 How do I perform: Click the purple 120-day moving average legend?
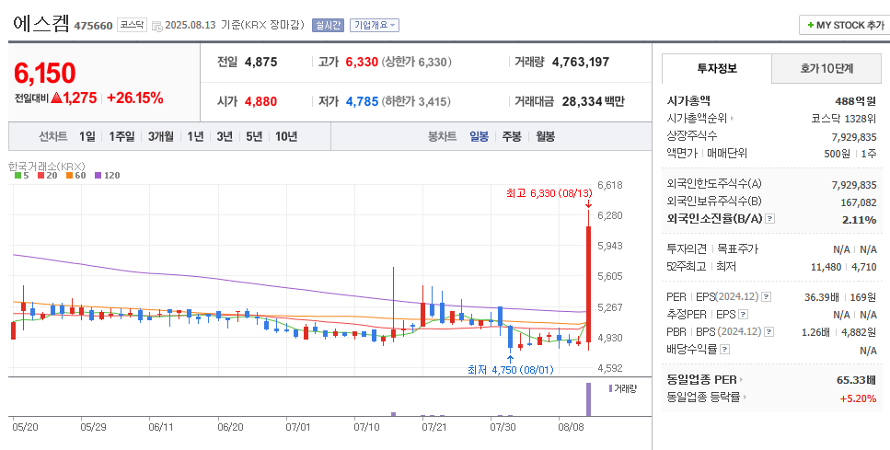[x=108, y=176]
